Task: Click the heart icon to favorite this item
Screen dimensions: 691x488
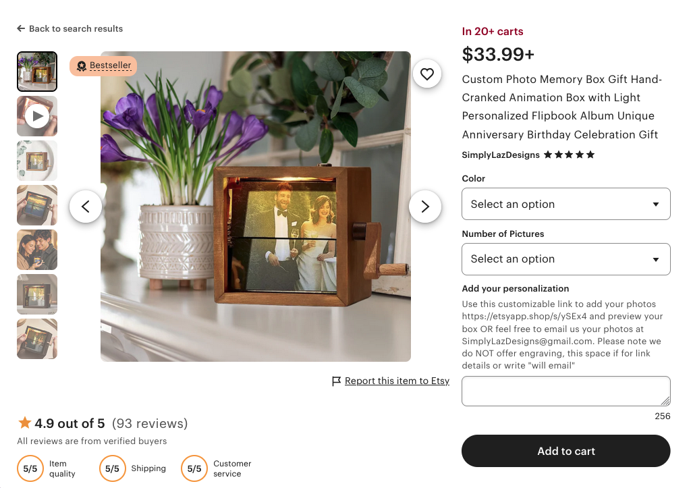Action: (x=427, y=74)
